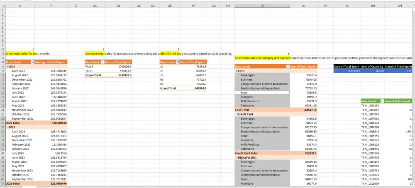Select the value 142.9841026 for January 2022
This screenshot has width=415, height=188.
tap(51, 88)
